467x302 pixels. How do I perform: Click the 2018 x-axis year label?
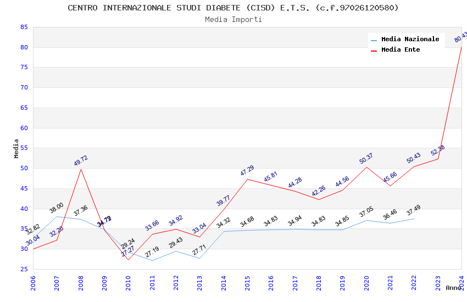click(319, 283)
